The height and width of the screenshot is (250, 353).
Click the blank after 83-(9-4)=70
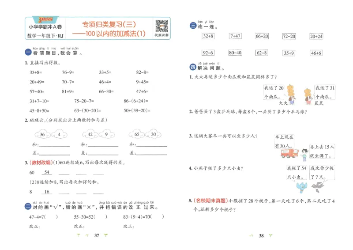pos(157,217)
